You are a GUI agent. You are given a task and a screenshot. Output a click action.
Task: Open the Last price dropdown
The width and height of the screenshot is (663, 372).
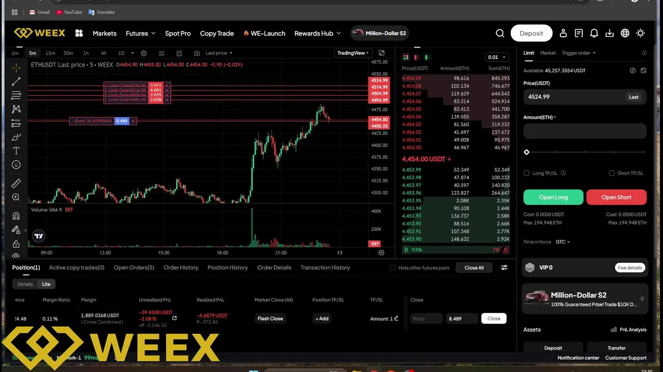click(x=219, y=53)
